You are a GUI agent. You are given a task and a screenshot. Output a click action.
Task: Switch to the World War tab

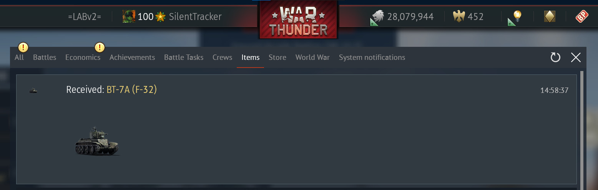pyautogui.click(x=312, y=57)
